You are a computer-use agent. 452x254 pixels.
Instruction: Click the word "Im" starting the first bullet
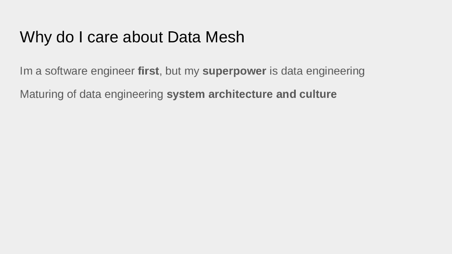(x=26, y=71)
